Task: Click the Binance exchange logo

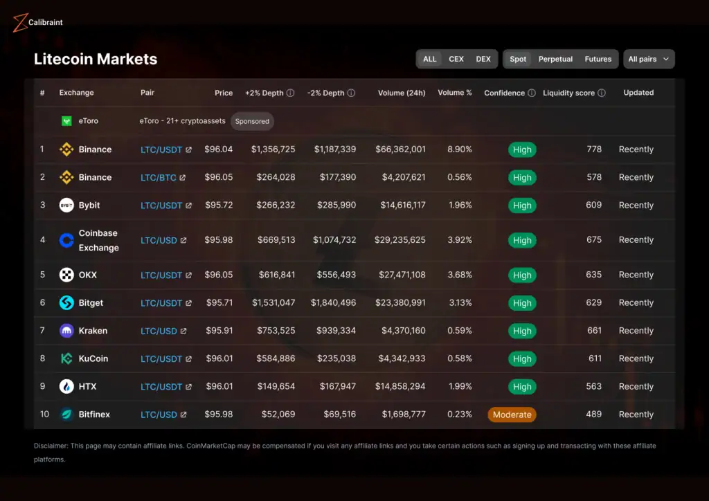Action: (x=66, y=149)
